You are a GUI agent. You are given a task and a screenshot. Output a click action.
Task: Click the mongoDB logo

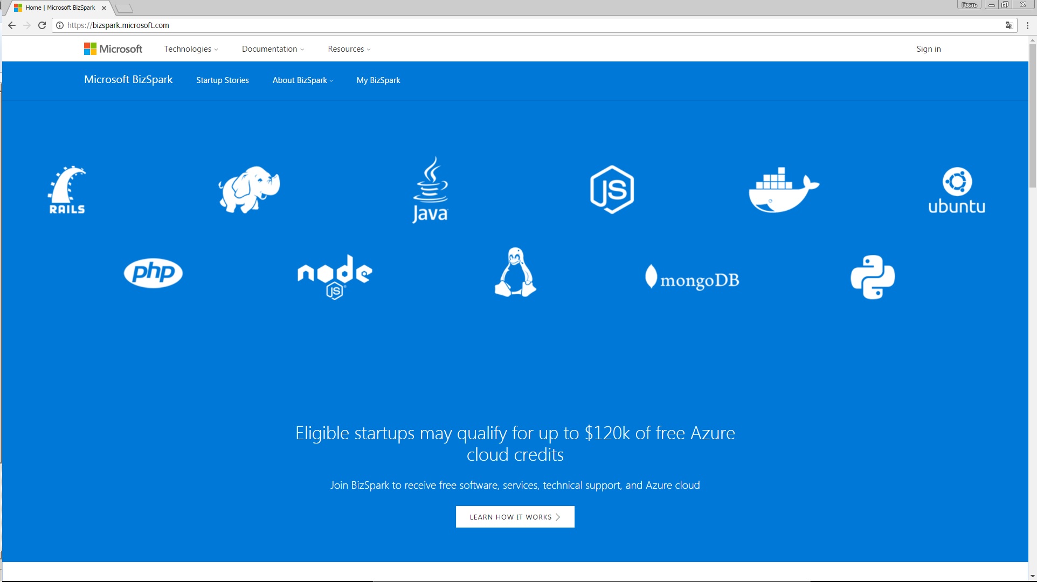click(x=692, y=278)
